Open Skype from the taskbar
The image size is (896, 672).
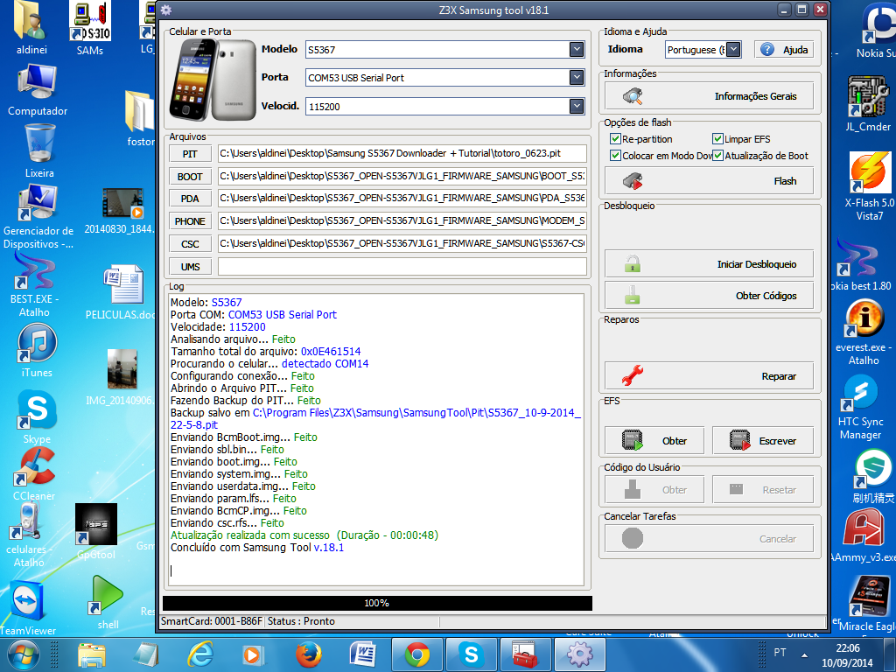pos(472,654)
